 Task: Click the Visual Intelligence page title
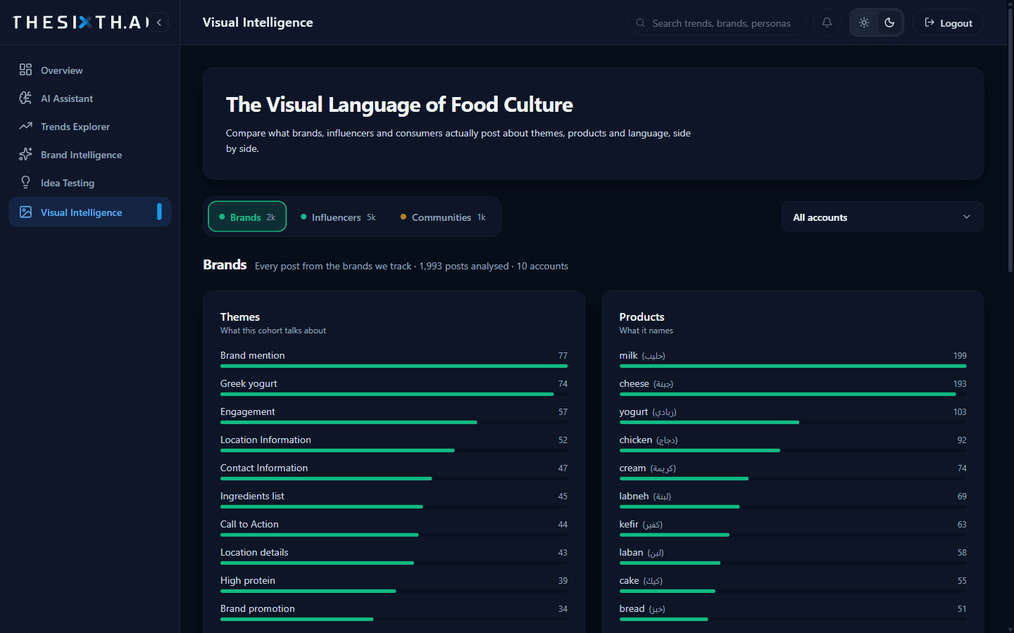coord(258,23)
